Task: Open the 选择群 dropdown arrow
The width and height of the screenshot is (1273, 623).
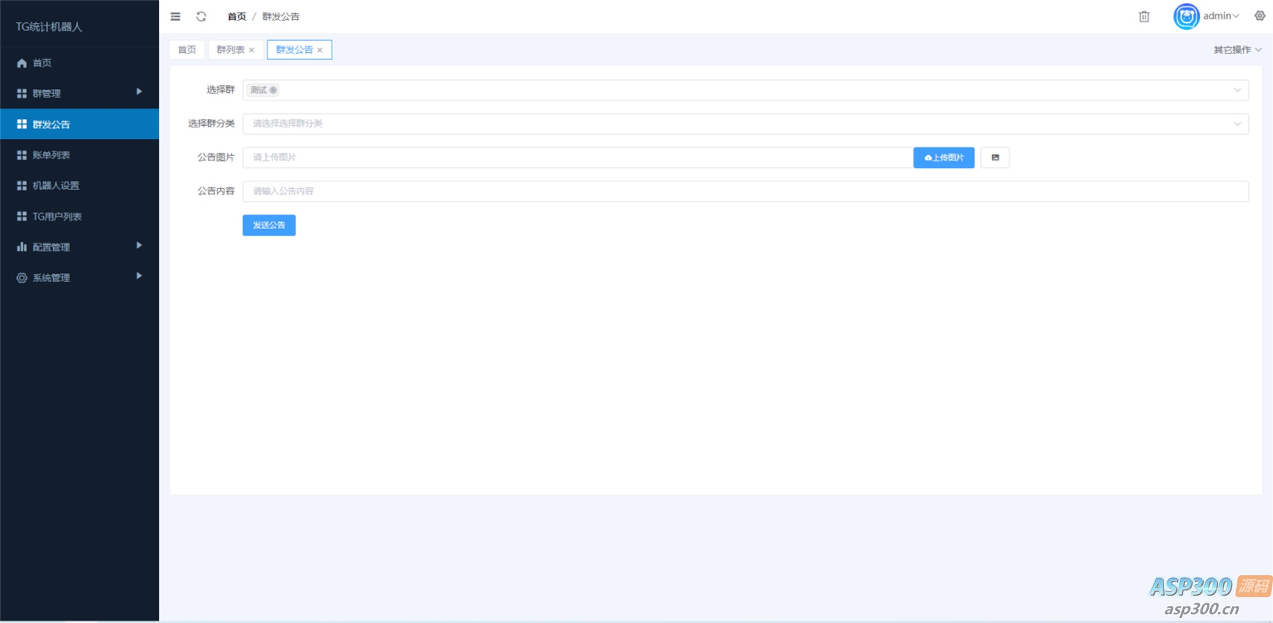Action: [x=1237, y=90]
